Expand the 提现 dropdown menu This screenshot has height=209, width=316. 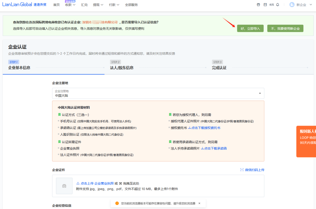(x=98, y=5)
